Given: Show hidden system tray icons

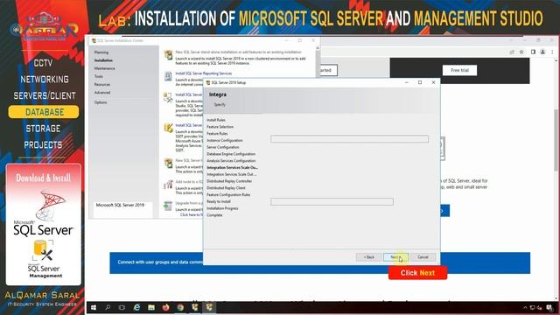Looking at the screenshot, I should click(x=525, y=307).
